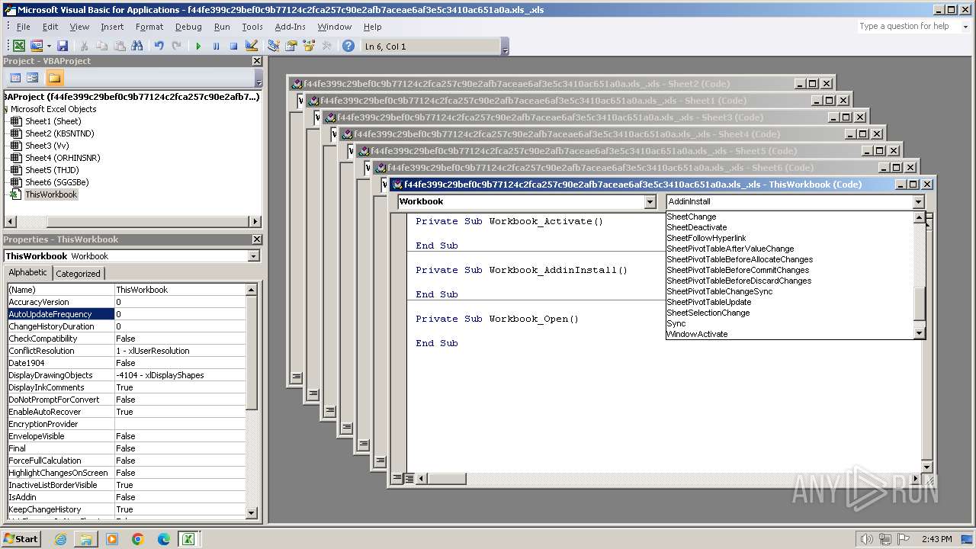Viewport: 976px width, 549px height.
Task: Open the ThisWorkbook object dropdown in Properties
Action: (253, 256)
